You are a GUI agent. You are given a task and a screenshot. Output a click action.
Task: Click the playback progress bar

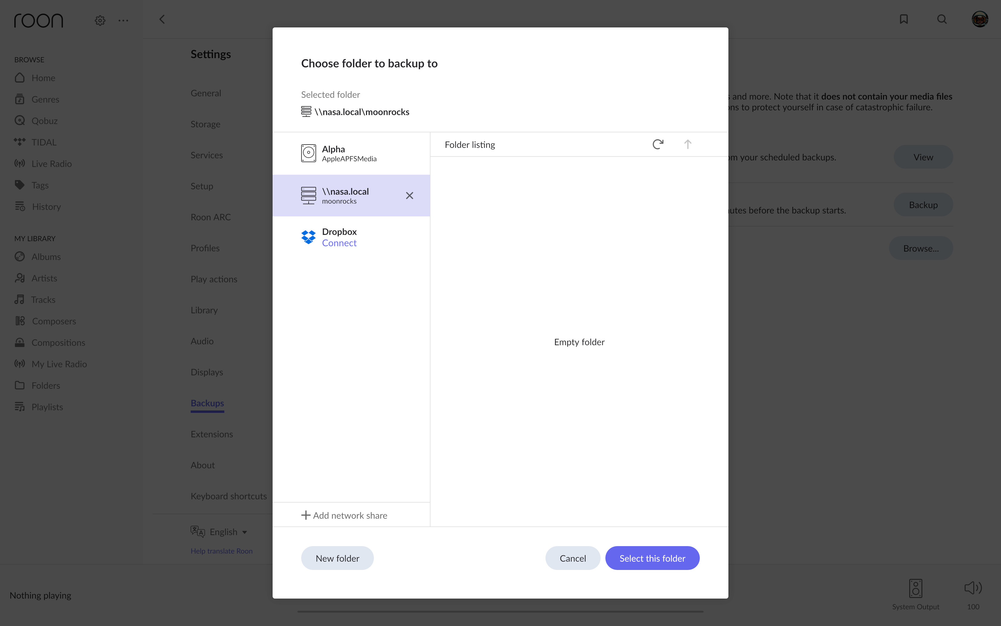[x=500, y=611]
